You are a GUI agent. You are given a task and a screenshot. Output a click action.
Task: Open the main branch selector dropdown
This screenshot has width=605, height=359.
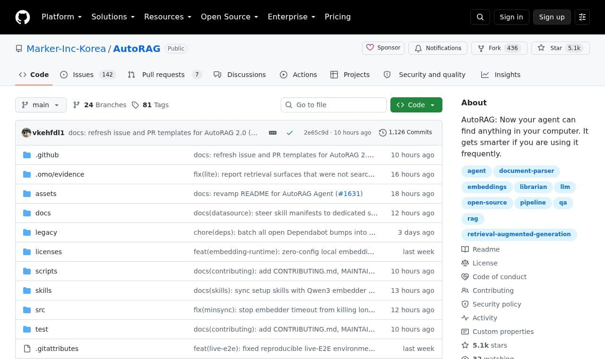click(x=41, y=105)
